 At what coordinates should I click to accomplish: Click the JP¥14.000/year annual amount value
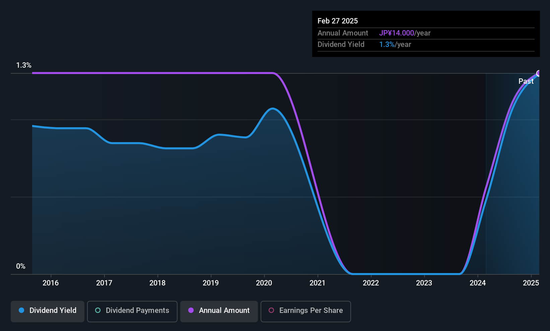(405, 33)
